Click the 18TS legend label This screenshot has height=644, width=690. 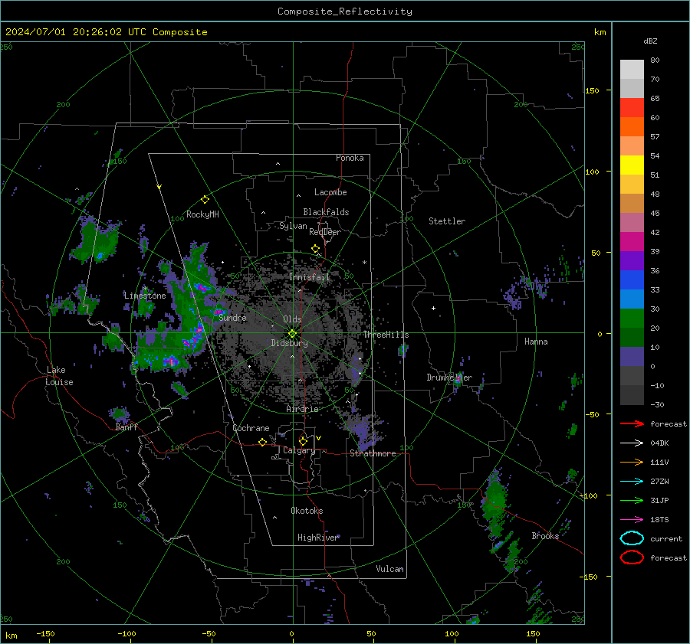click(x=659, y=520)
